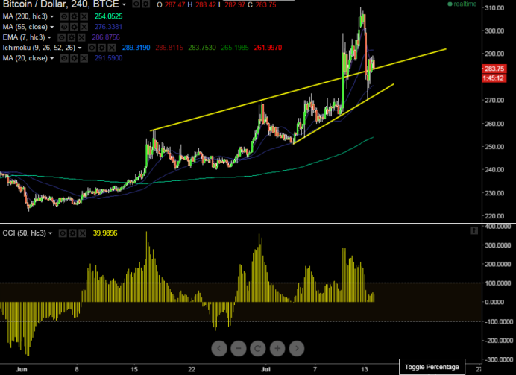Open settings gear for CCI indicator
Viewport: 516px width, 375px height.
coord(72,233)
